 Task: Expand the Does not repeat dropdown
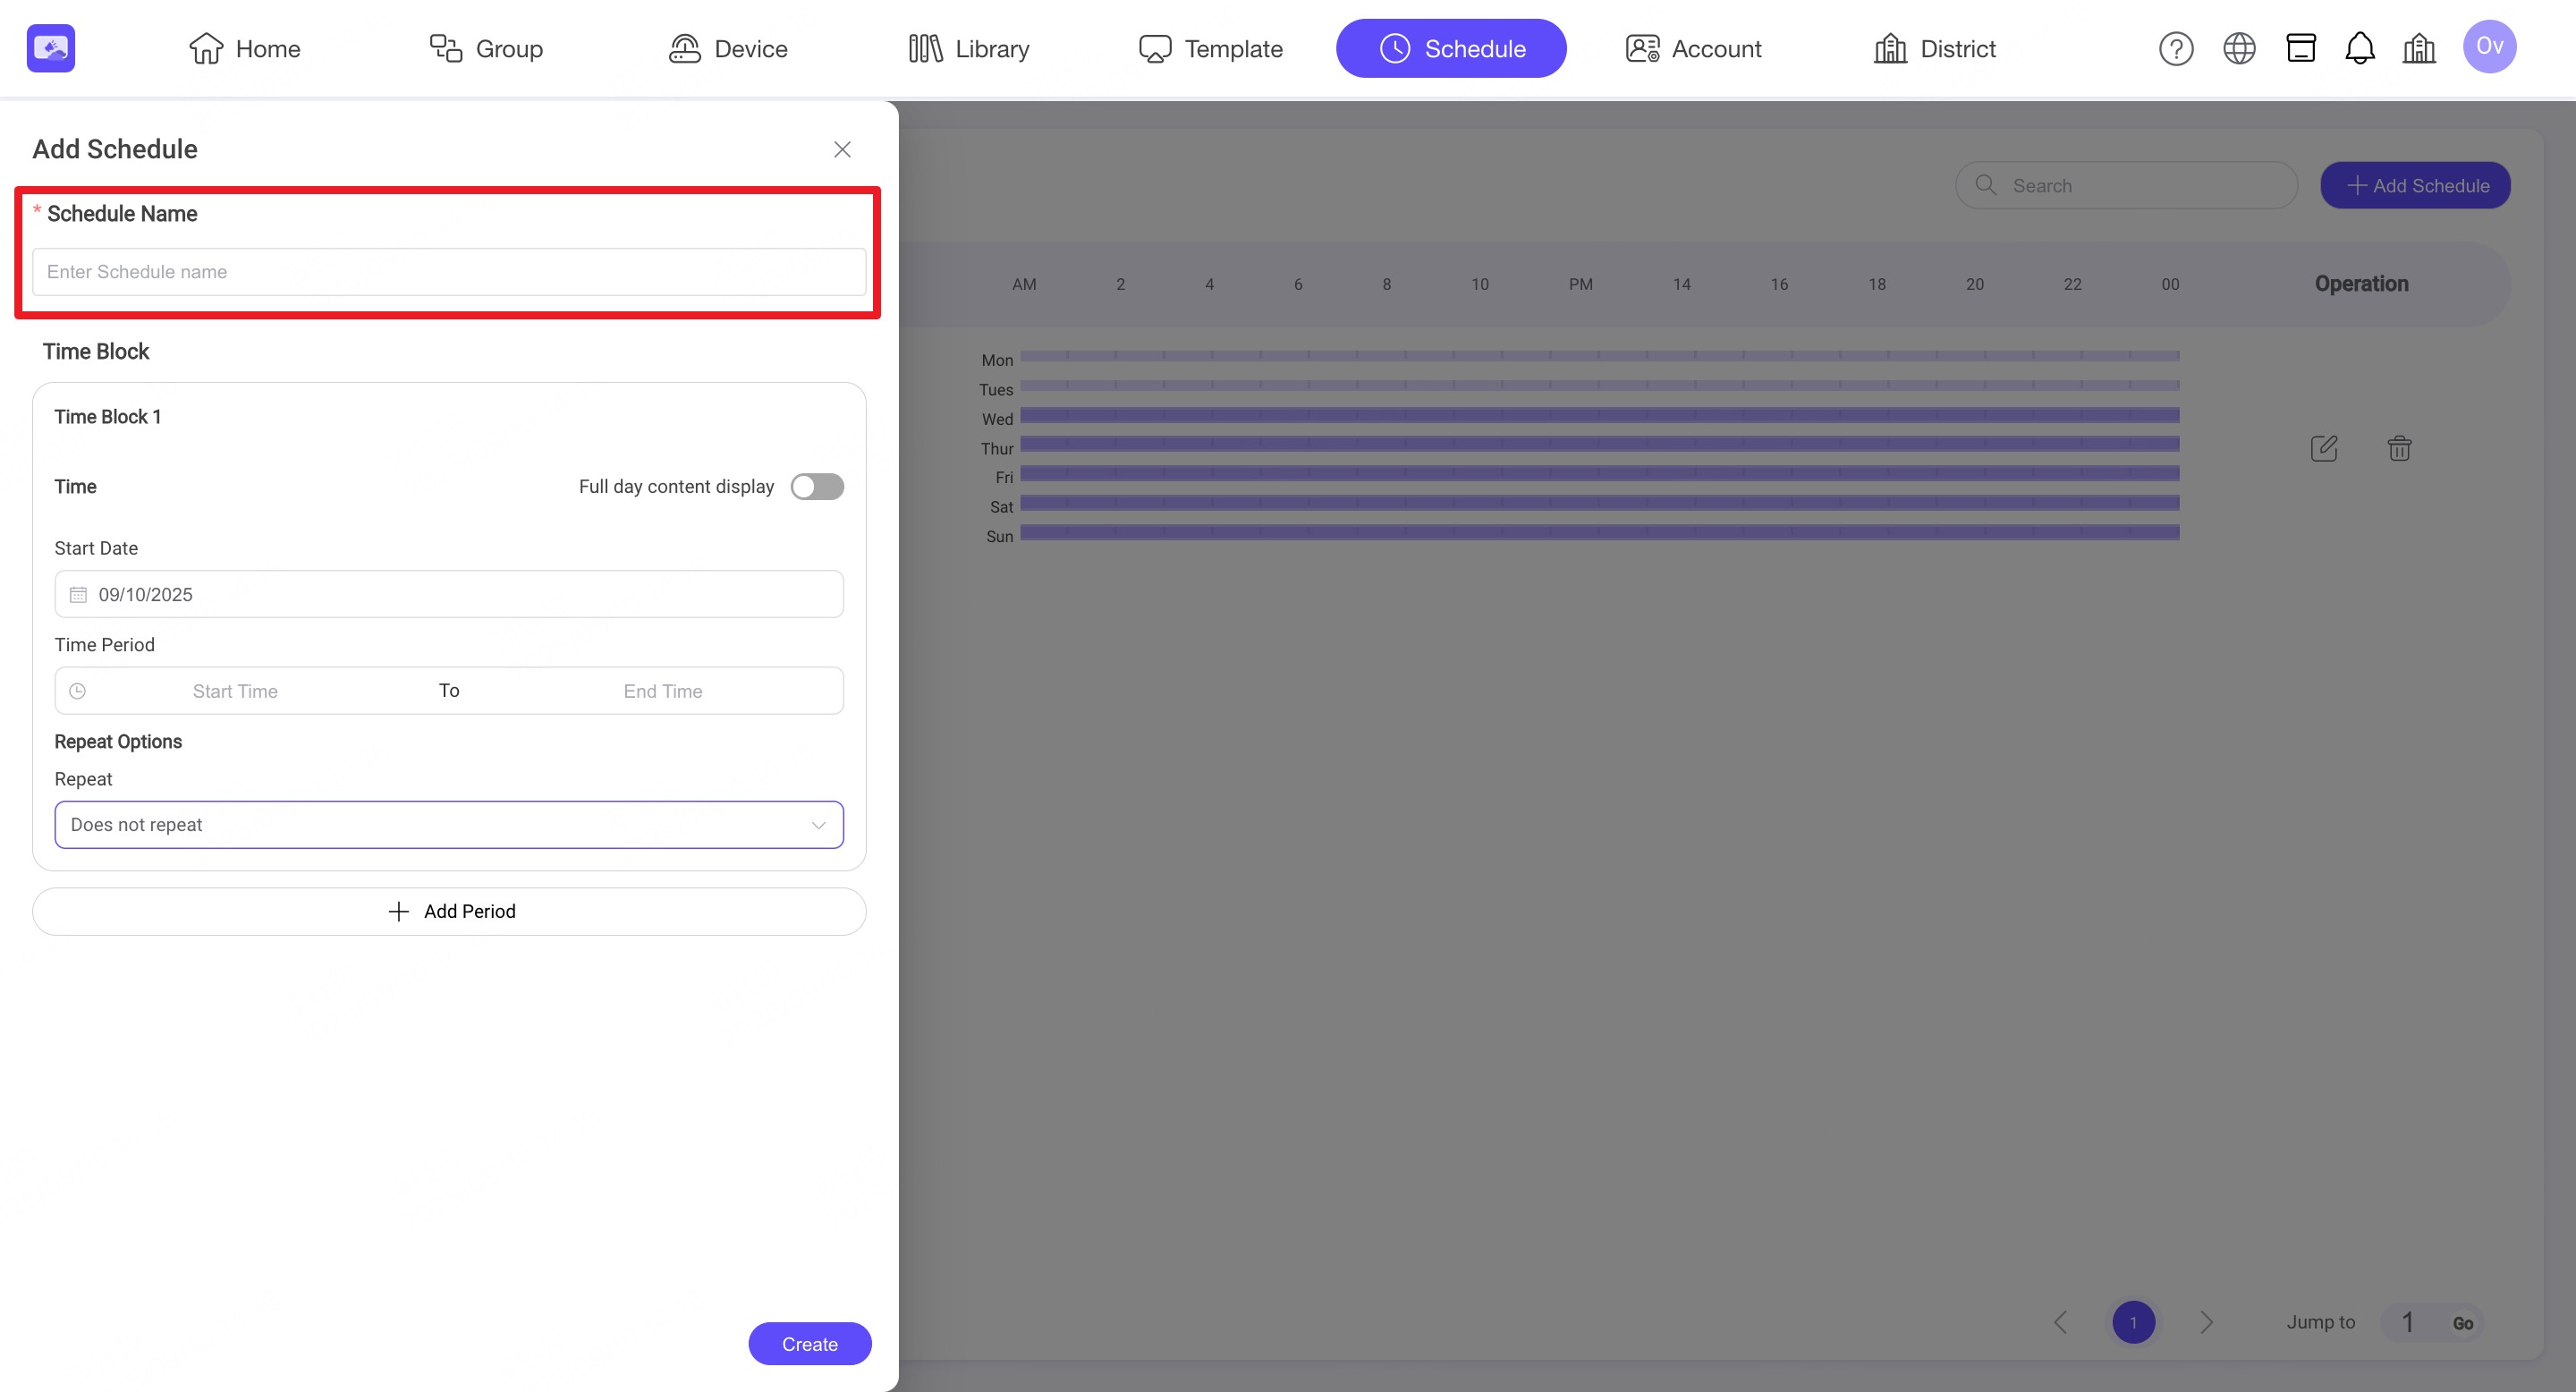click(449, 825)
